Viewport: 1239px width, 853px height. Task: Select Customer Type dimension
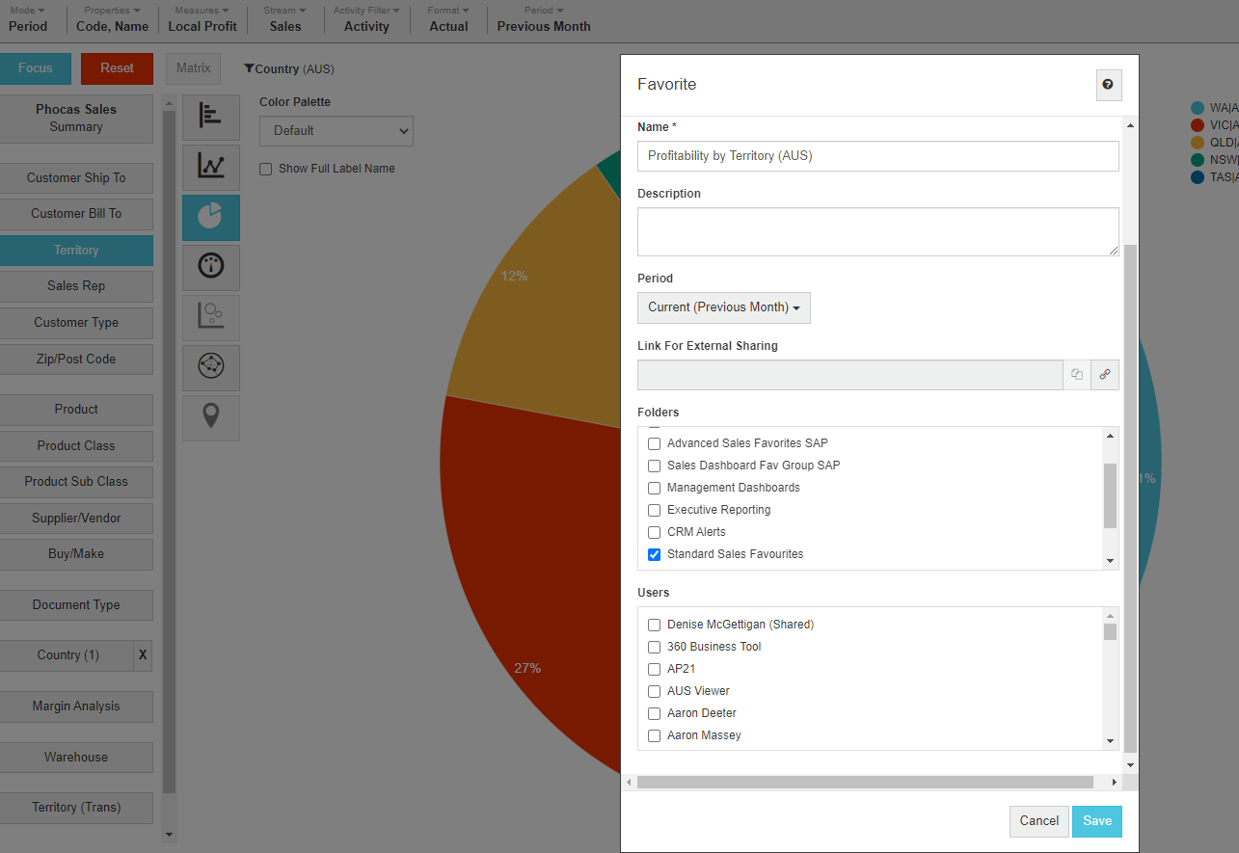[x=76, y=323]
